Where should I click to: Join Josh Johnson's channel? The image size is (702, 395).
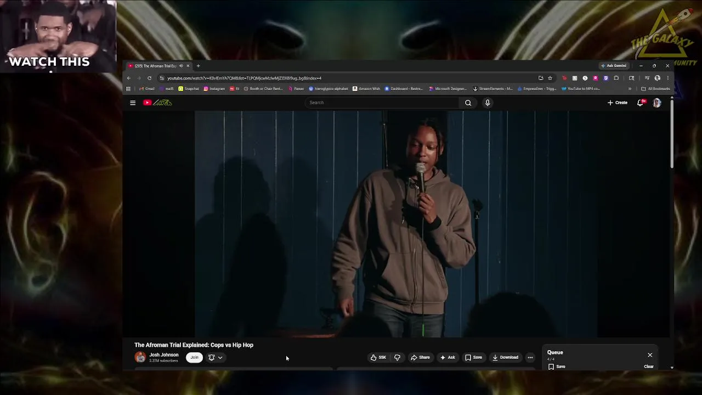pos(194,358)
